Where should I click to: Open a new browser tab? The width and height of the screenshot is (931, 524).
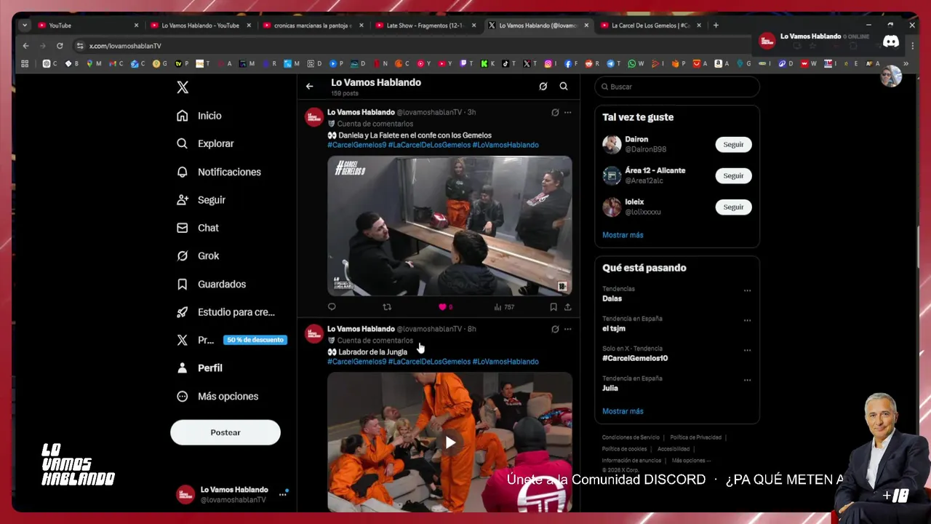(716, 25)
